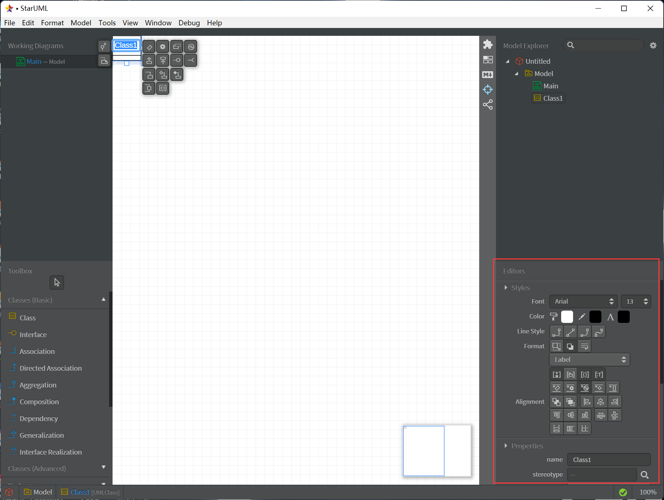Toggle Show Property format button

(585, 375)
